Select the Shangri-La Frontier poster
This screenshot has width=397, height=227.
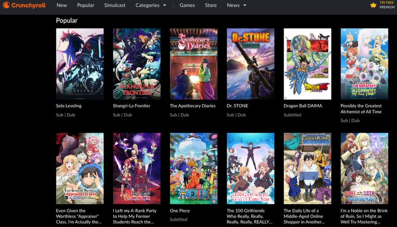(137, 64)
